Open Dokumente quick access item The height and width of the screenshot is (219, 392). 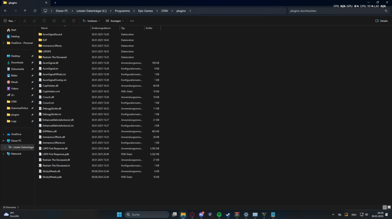[18, 69]
